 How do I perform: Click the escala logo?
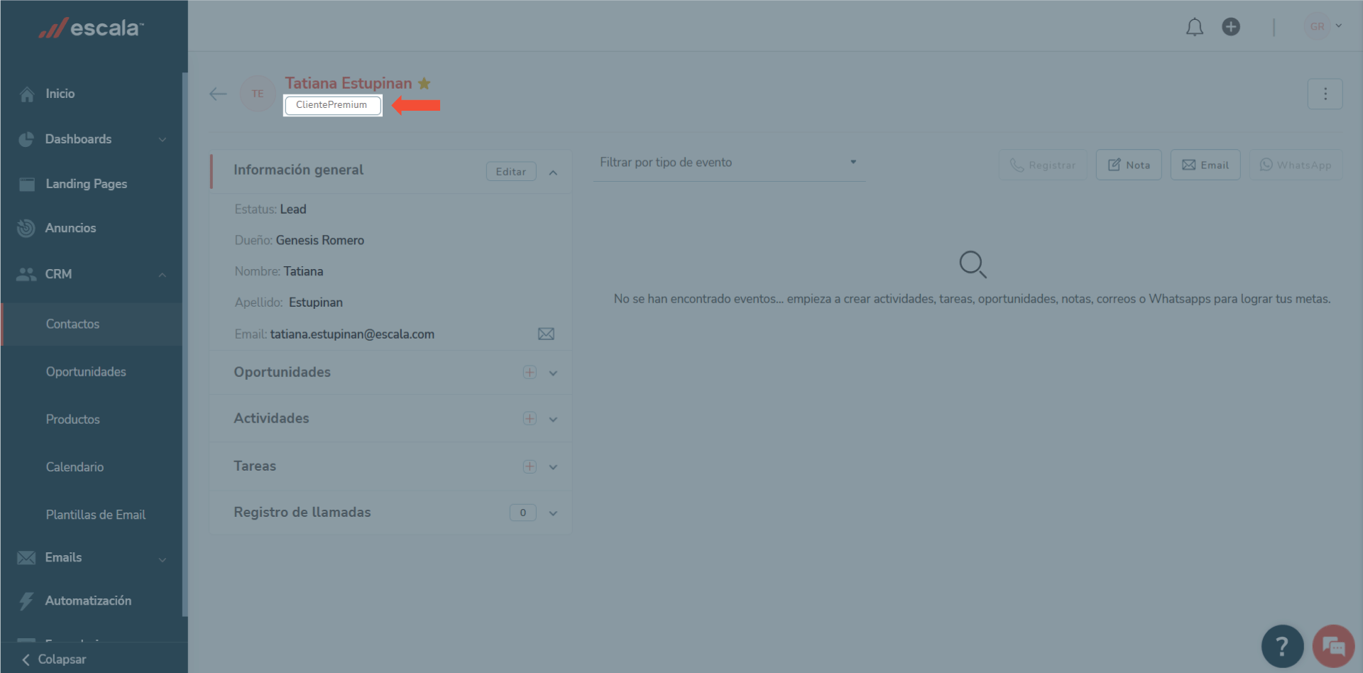click(92, 28)
